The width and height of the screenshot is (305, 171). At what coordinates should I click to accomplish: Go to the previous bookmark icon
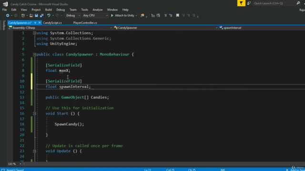pos(183,16)
